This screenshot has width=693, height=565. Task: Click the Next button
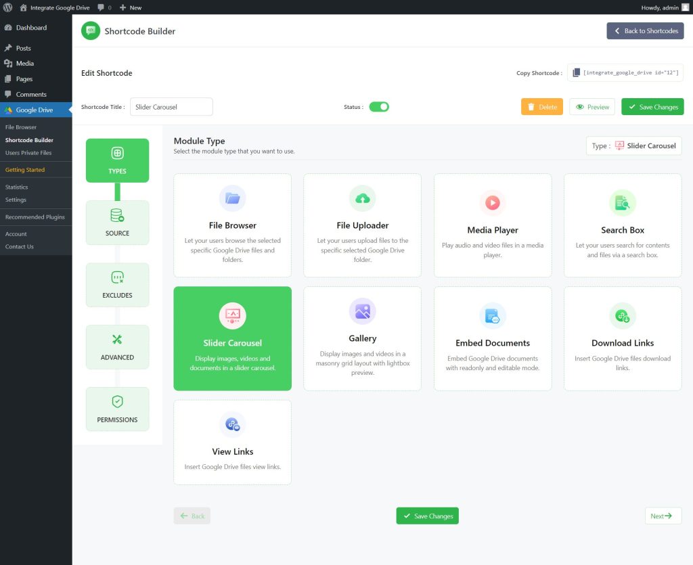(x=663, y=516)
